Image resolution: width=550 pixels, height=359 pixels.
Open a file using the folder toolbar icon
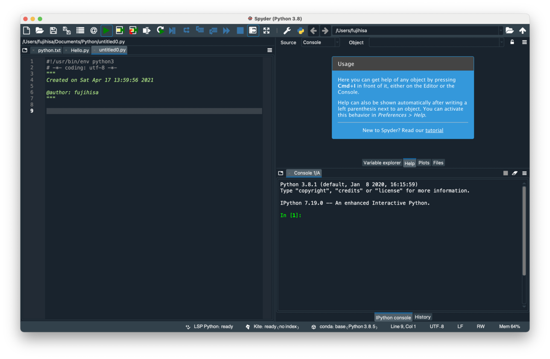(39, 30)
